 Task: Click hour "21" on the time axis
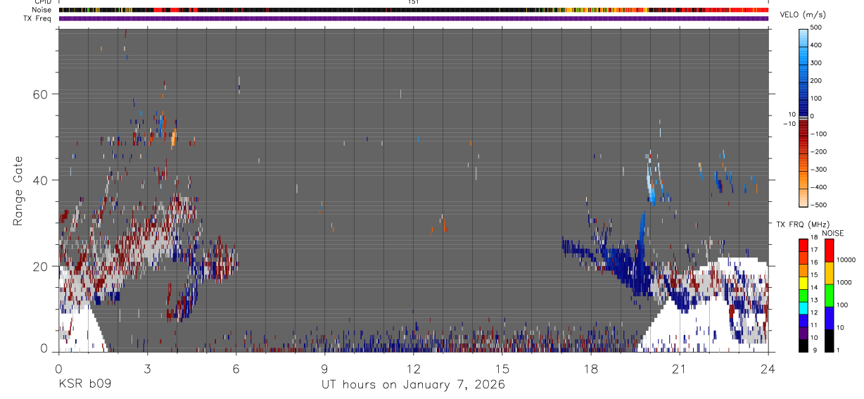coord(680,368)
